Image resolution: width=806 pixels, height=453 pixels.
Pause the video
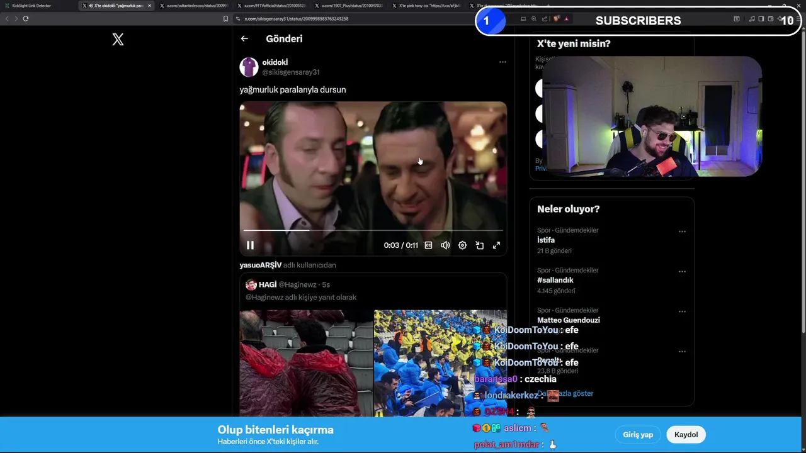(x=250, y=245)
